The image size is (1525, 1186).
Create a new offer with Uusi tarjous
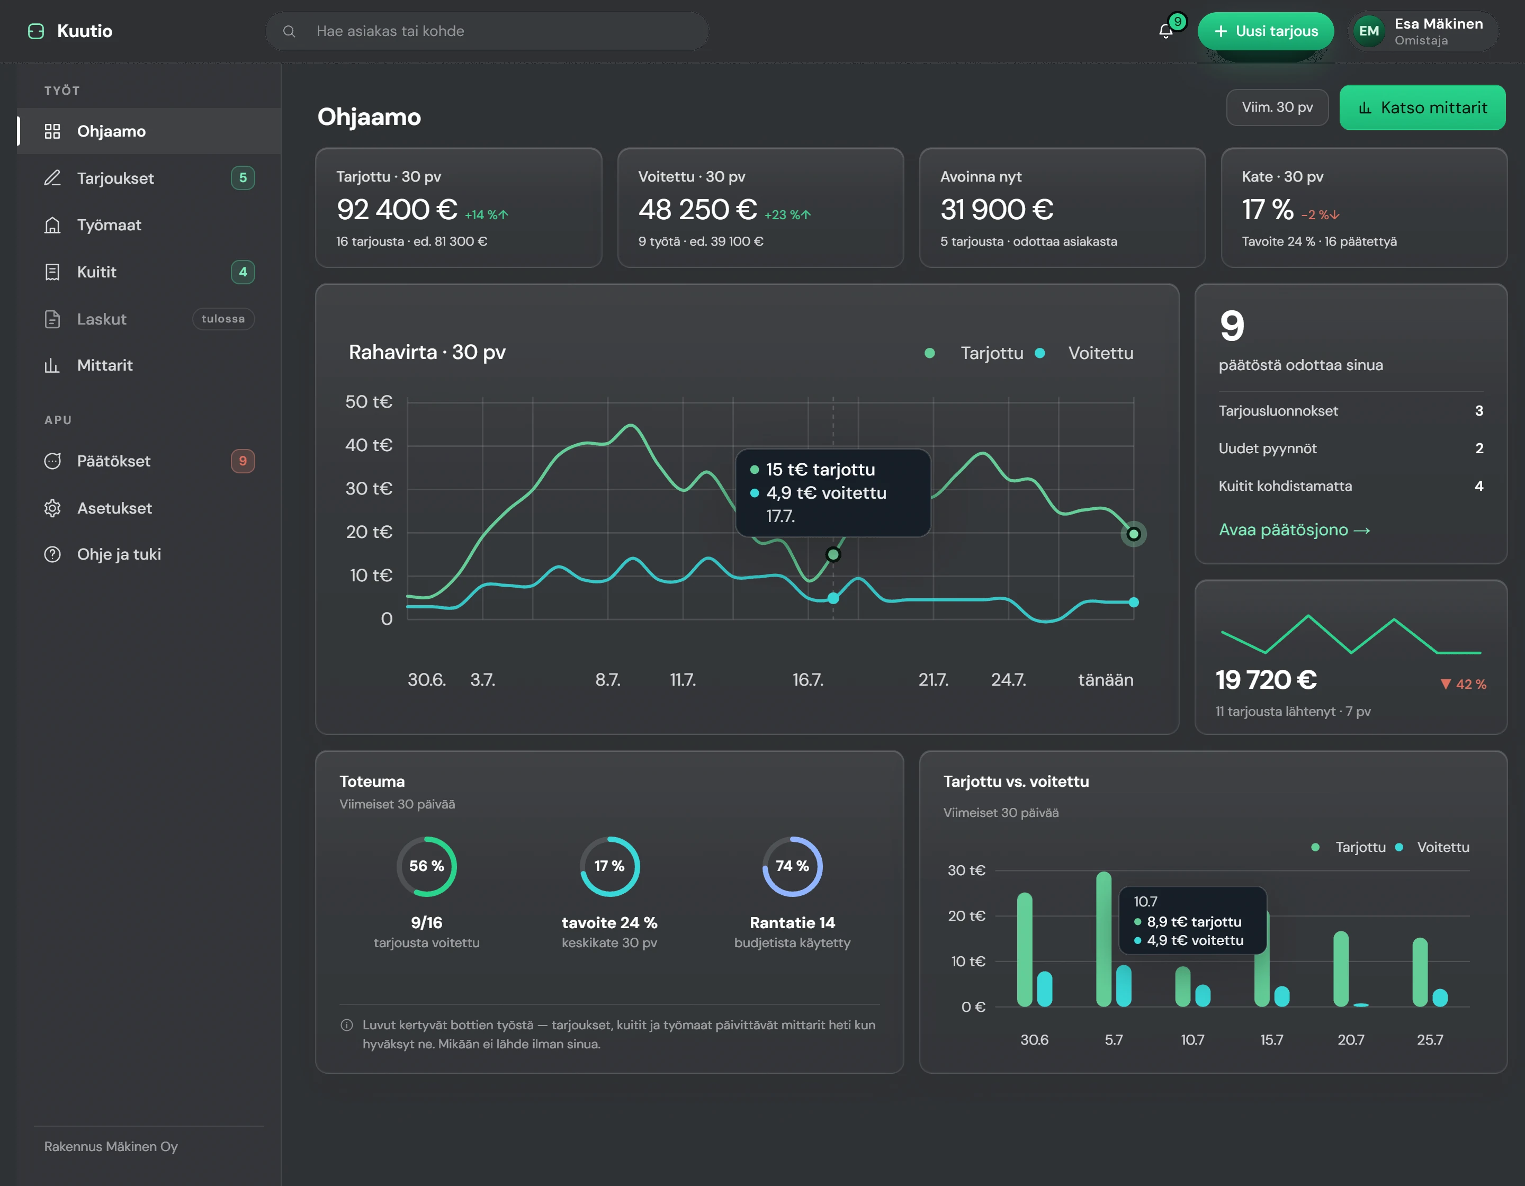(1265, 31)
